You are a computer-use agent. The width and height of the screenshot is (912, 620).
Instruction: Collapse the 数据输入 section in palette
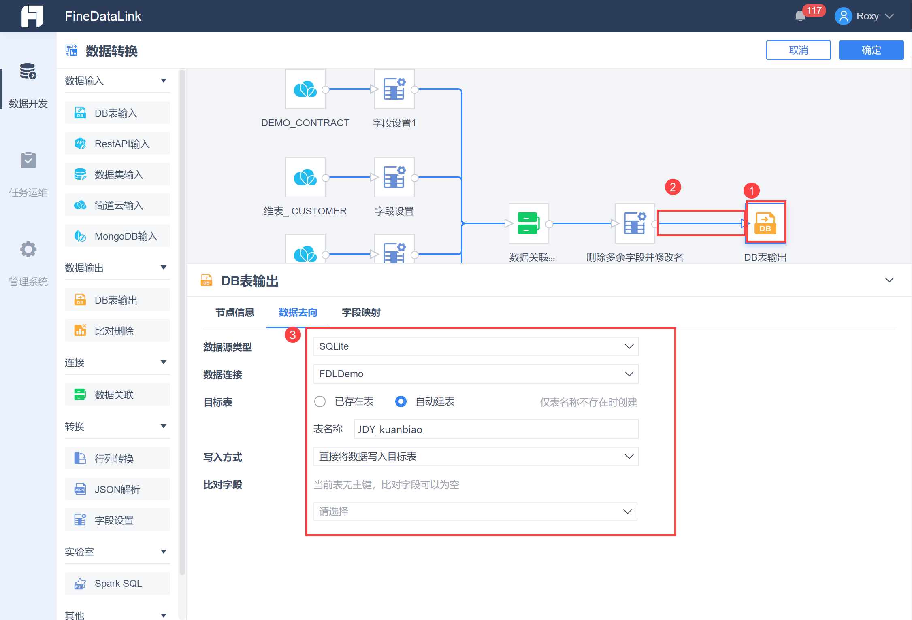tap(163, 81)
